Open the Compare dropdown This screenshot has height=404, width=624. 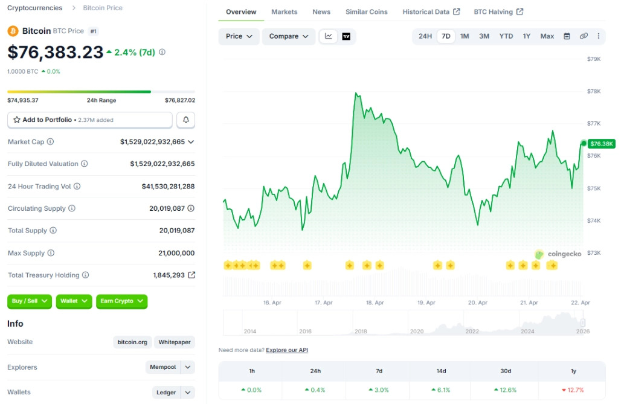288,36
